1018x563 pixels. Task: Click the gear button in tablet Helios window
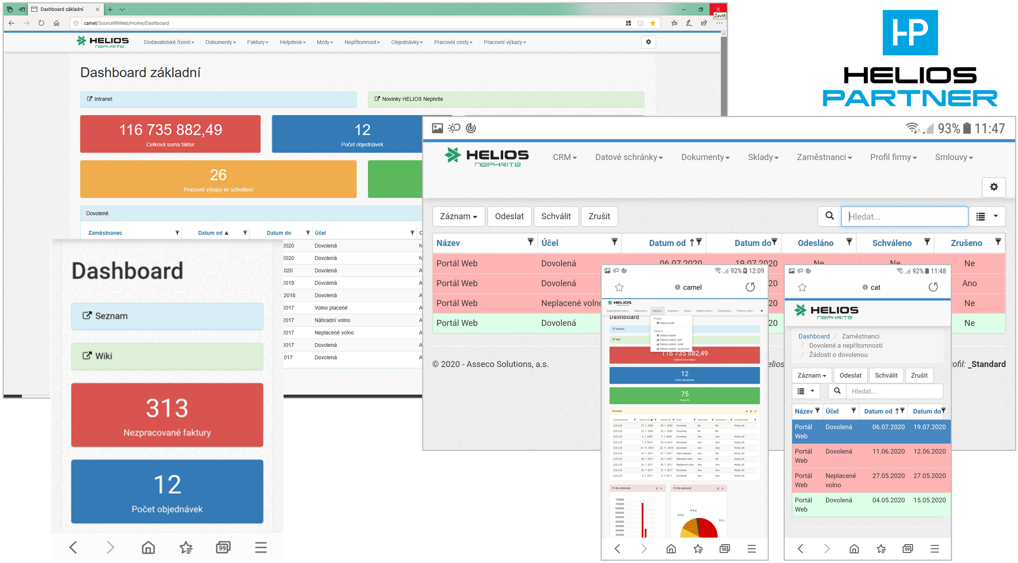pyautogui.click(x=994, y=187)
